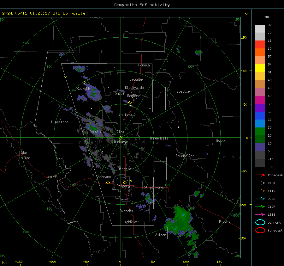Click the Okotoks label
The width and height of the screenshot is (284, 266).
(126, 211)
